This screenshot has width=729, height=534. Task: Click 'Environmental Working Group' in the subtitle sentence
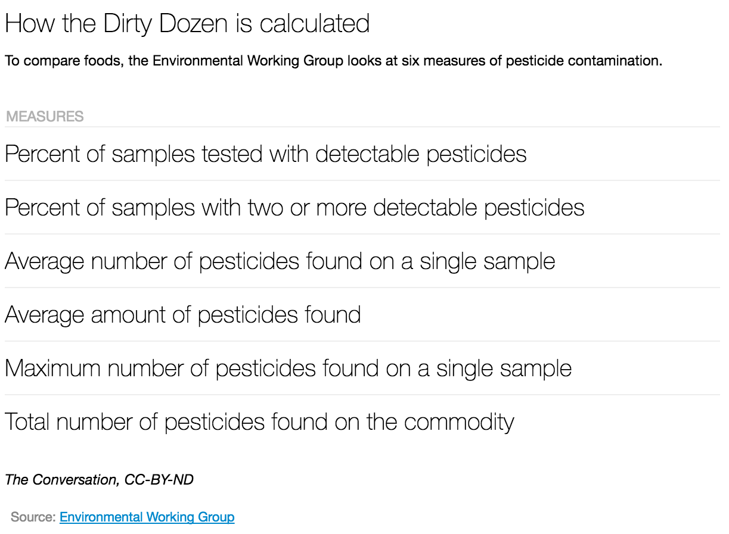click(x=248, y=61)
